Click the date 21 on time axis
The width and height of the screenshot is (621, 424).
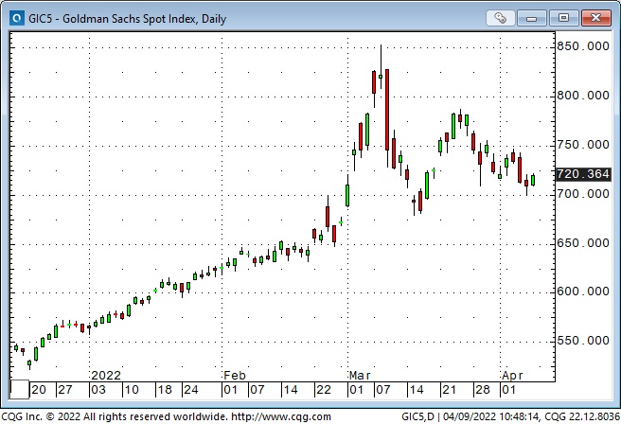(449, 390)
